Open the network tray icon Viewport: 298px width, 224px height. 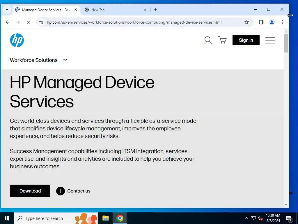tap(253, 218)
